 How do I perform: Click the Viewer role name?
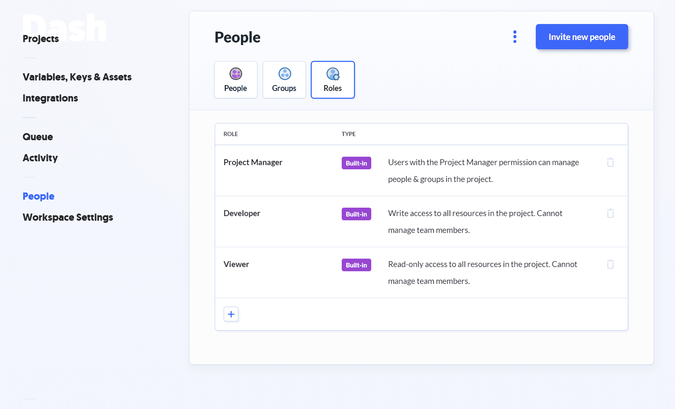[236, 264]
